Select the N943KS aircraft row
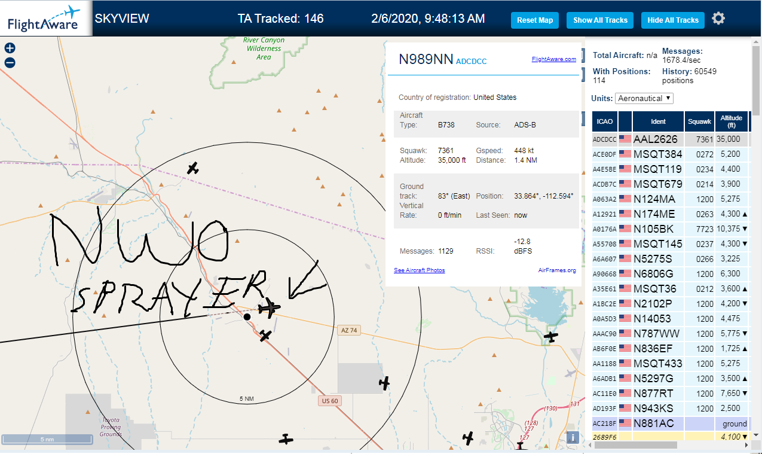Screen dimensions: 762x454 click(671, 408)
